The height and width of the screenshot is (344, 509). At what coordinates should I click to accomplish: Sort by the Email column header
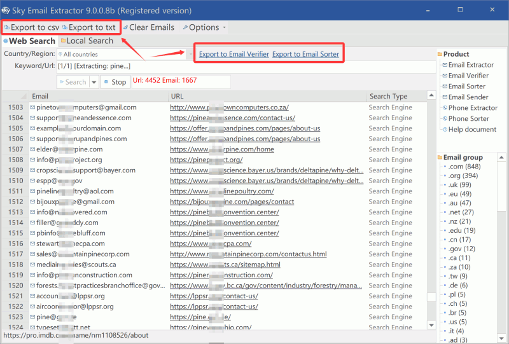99,97
